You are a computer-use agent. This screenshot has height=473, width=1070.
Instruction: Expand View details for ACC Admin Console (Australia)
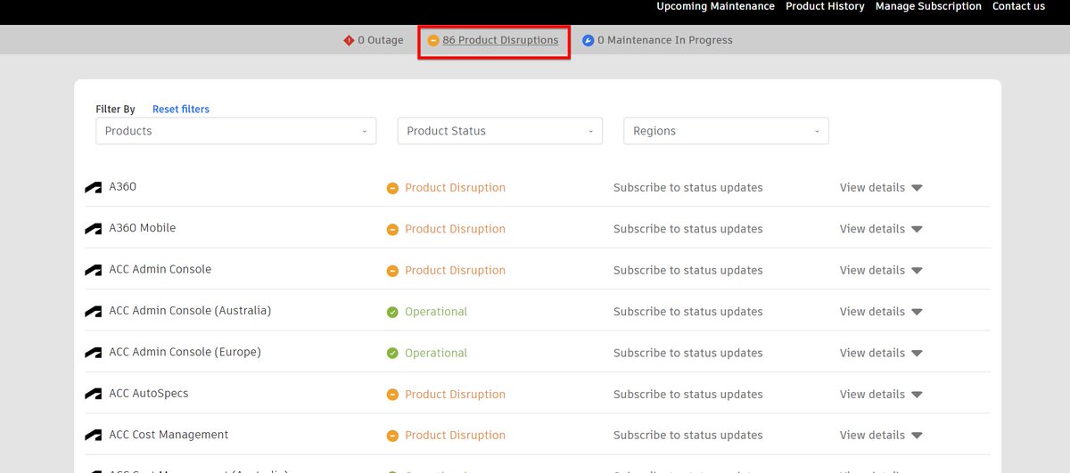881,312
